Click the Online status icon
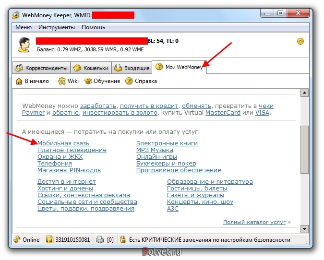This screenshot has height=260, width=324. pos(17,239)
